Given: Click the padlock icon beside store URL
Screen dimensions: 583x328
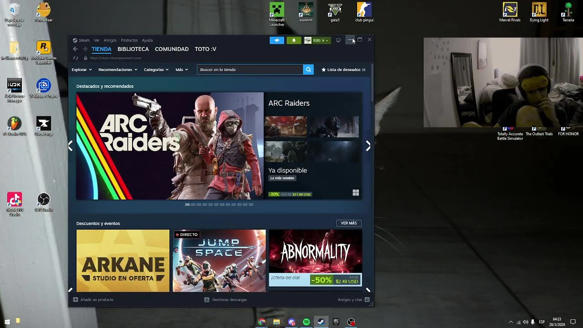Looking at the screenshot, I should (86, 58).
